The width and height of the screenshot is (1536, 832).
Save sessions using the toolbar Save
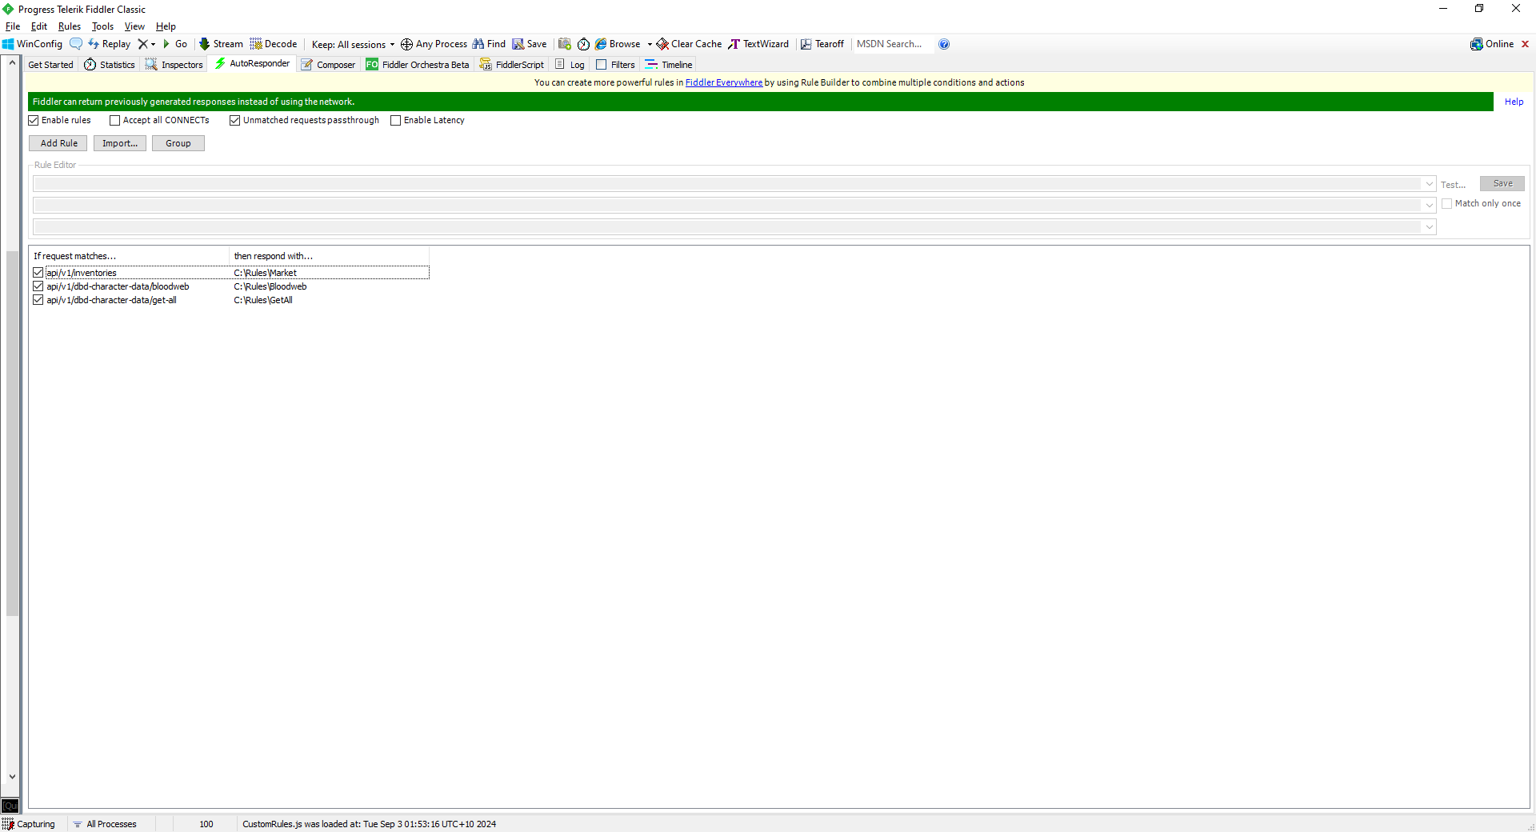(530, 44)
